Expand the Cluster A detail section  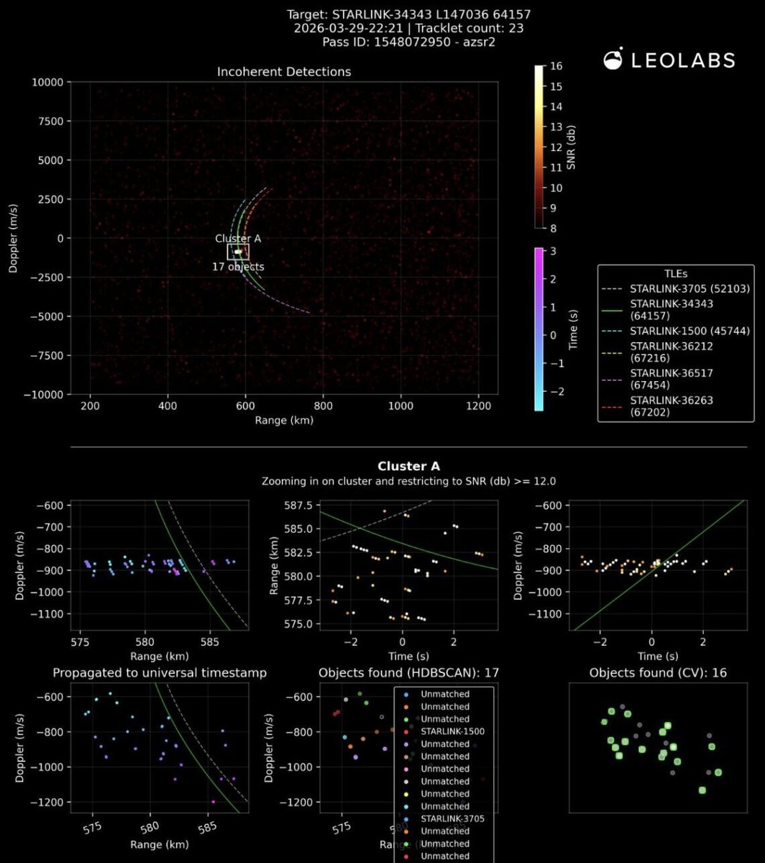coord(408,466)
